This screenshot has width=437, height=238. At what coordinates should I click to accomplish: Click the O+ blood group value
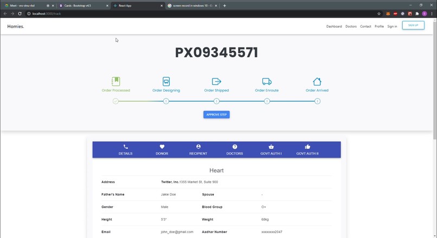(264, 207)
